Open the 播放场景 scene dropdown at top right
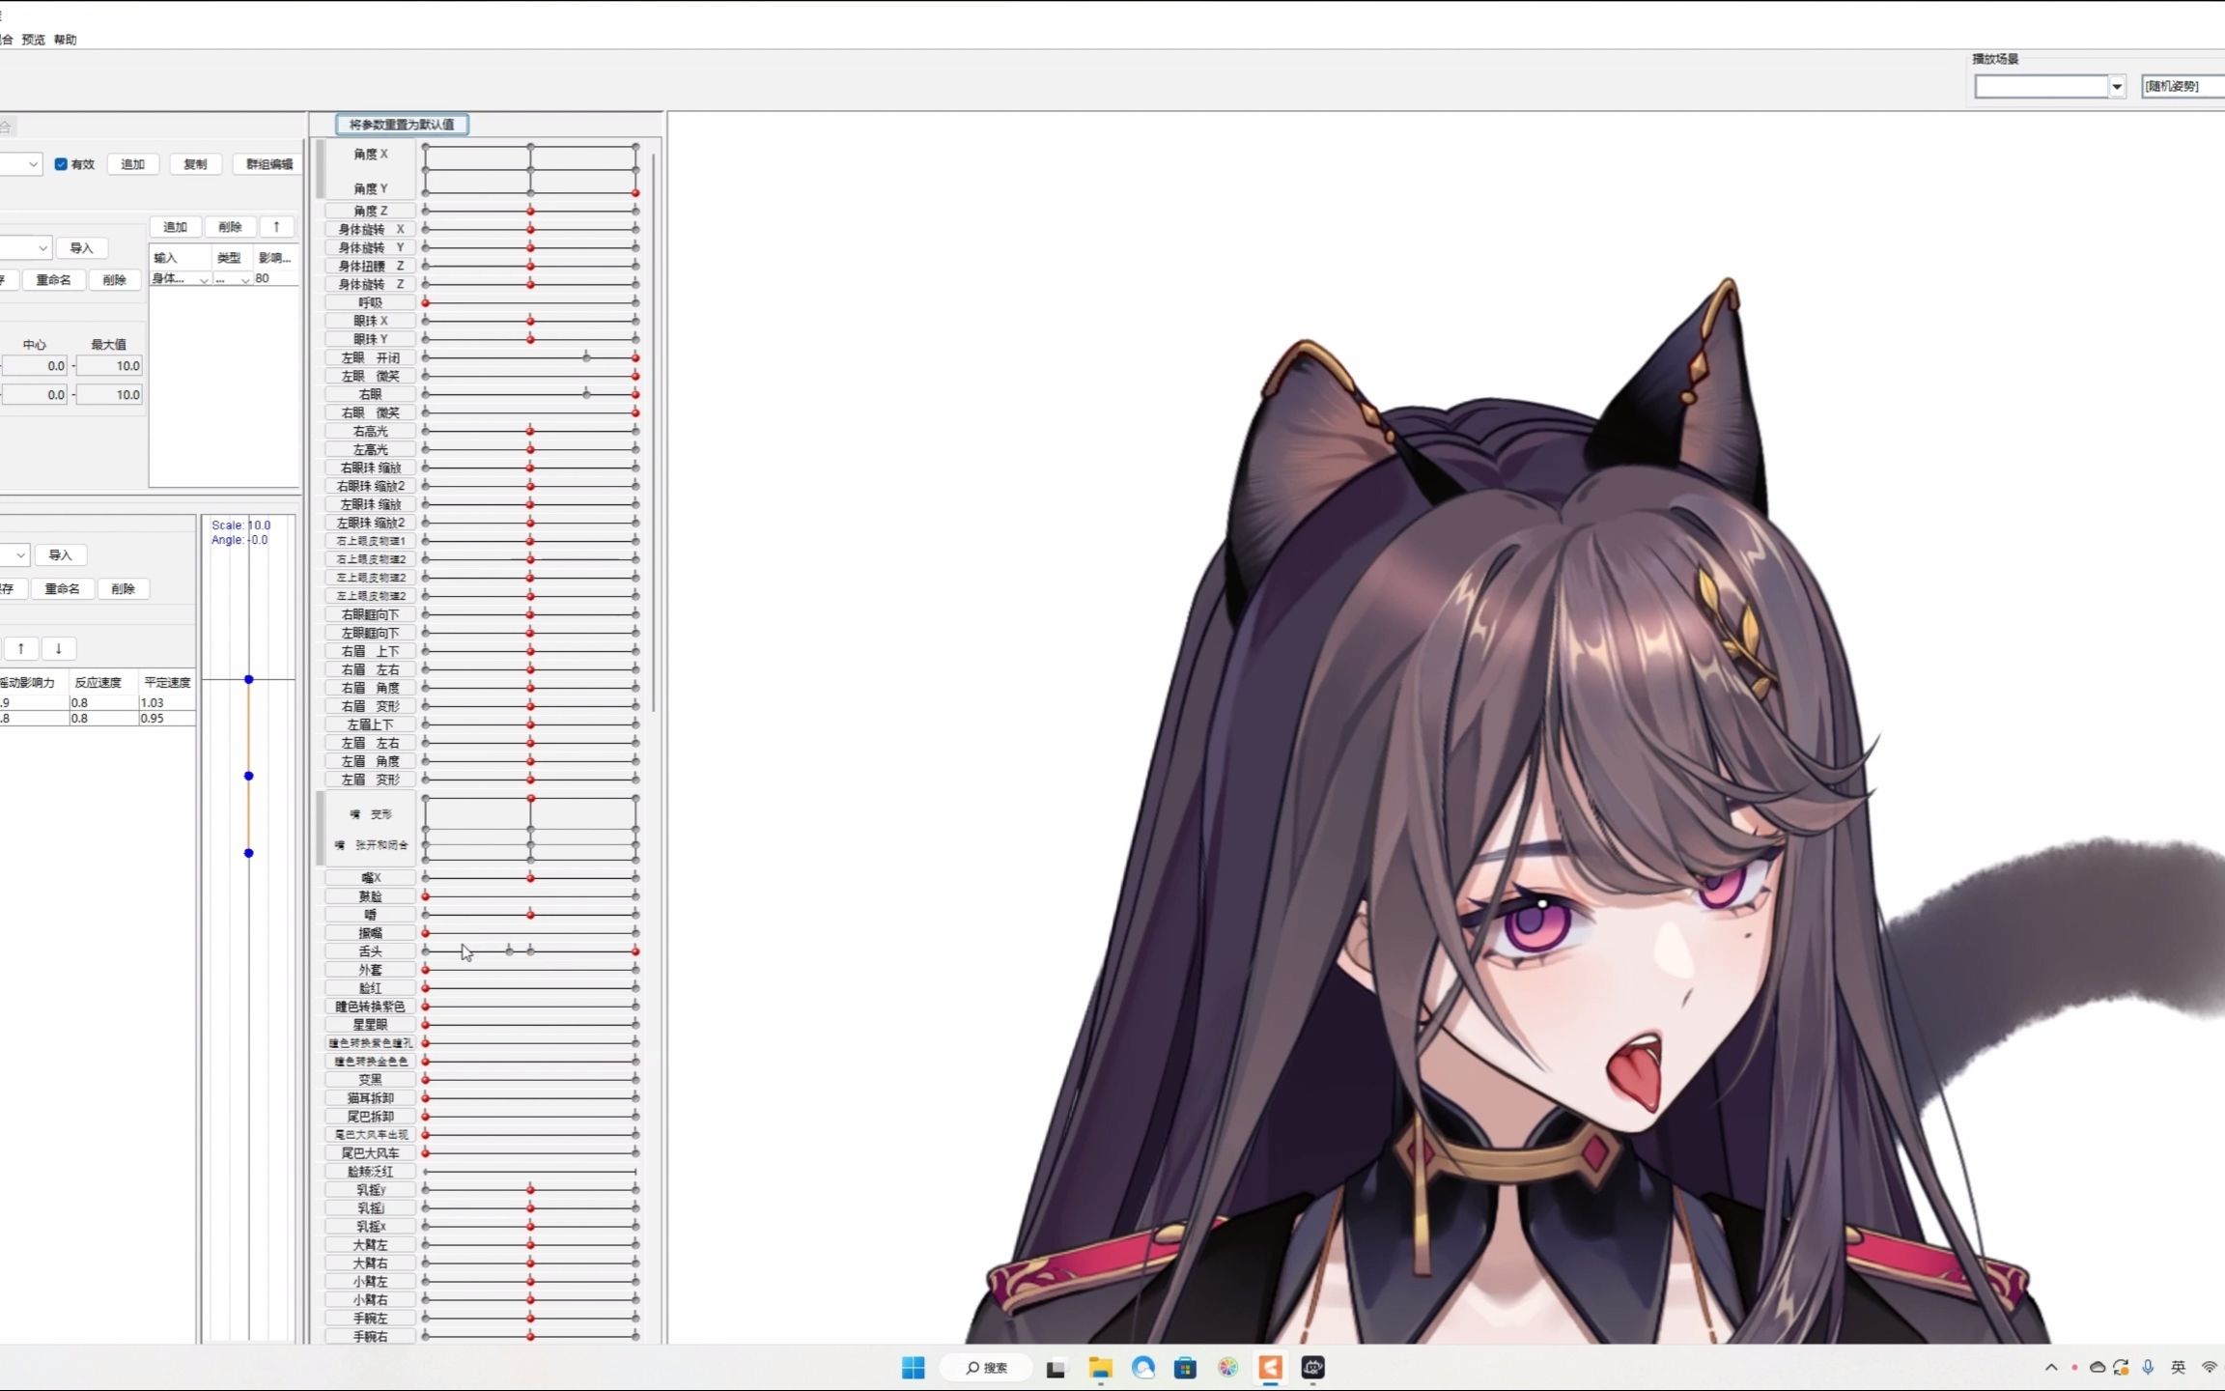This screenshot has width=2225, height=1391. coord(2115,85)
